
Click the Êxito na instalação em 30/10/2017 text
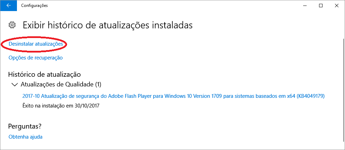61,105
